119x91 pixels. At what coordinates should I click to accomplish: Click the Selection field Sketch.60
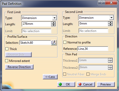pyautogui.click(x=35, y=43)
